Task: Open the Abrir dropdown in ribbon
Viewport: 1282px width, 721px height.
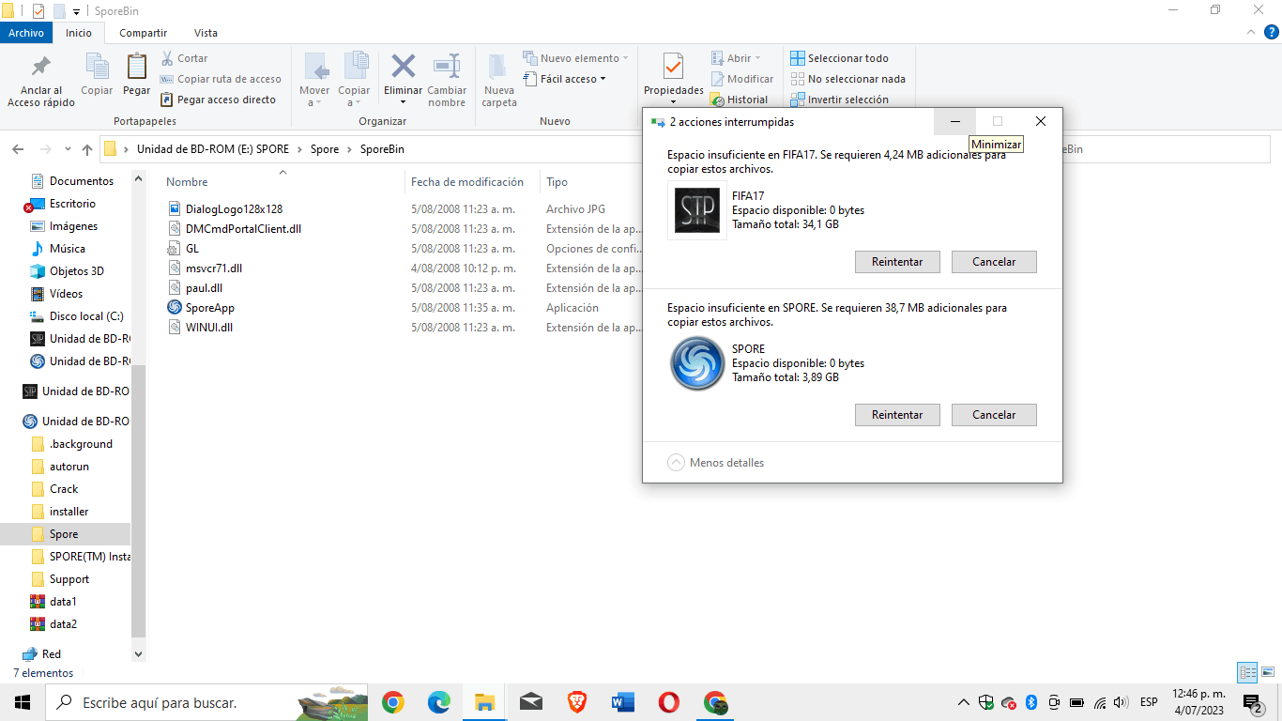Action: click(736, 58)
